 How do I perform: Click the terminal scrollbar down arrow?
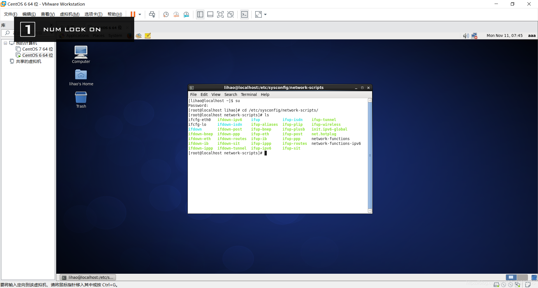(x=370, y=211)
